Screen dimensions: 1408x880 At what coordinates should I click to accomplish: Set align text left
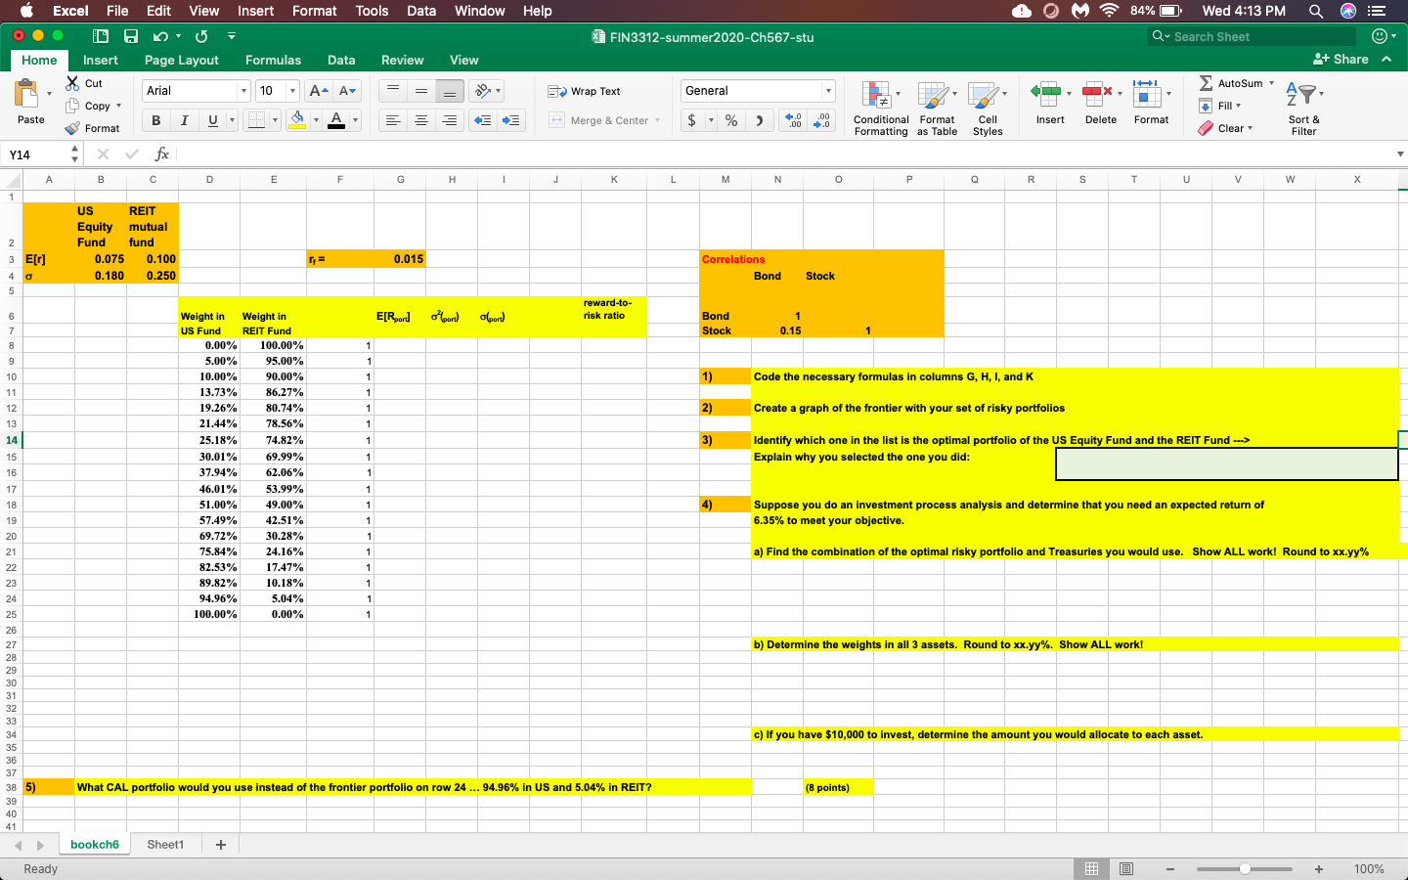tap(393, 120)
